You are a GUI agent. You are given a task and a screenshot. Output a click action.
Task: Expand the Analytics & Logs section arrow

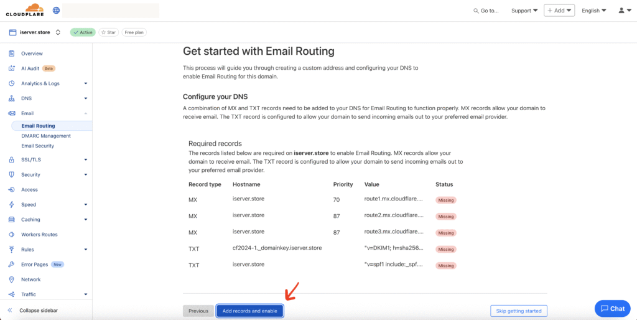[x=86, y=84]
